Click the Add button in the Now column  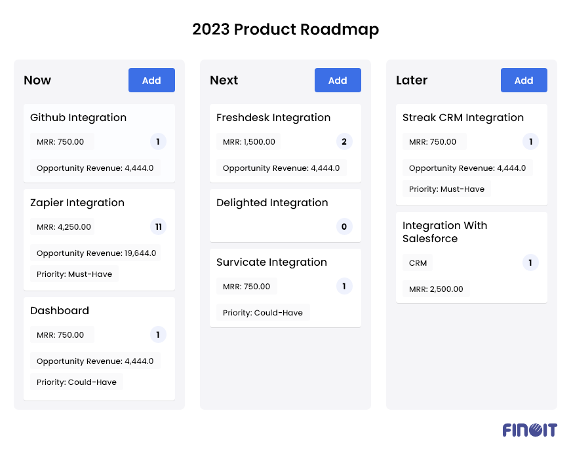(x=151, y=80)
